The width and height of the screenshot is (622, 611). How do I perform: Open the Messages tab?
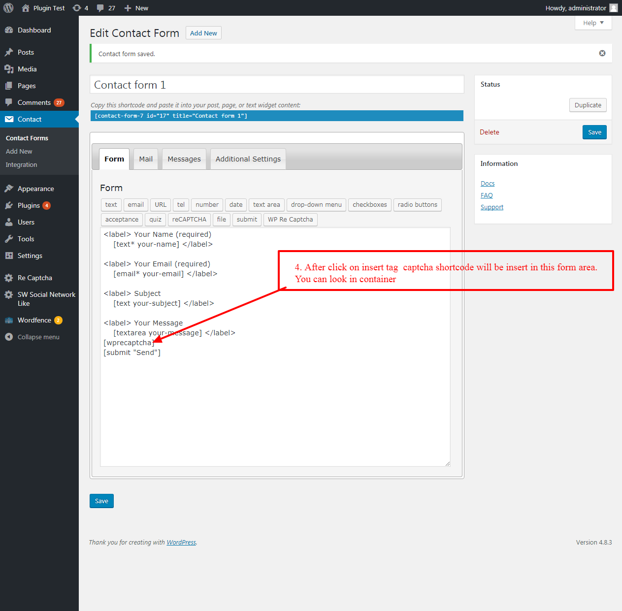point(184,159)
